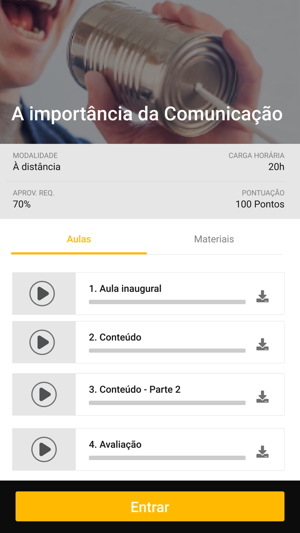Download the Conteúdo lesson file
This screenshot has height=533, width=300.
[x=263, y=343]
